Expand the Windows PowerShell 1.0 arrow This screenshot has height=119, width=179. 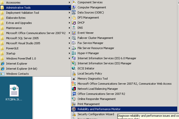tap(69, 58)
